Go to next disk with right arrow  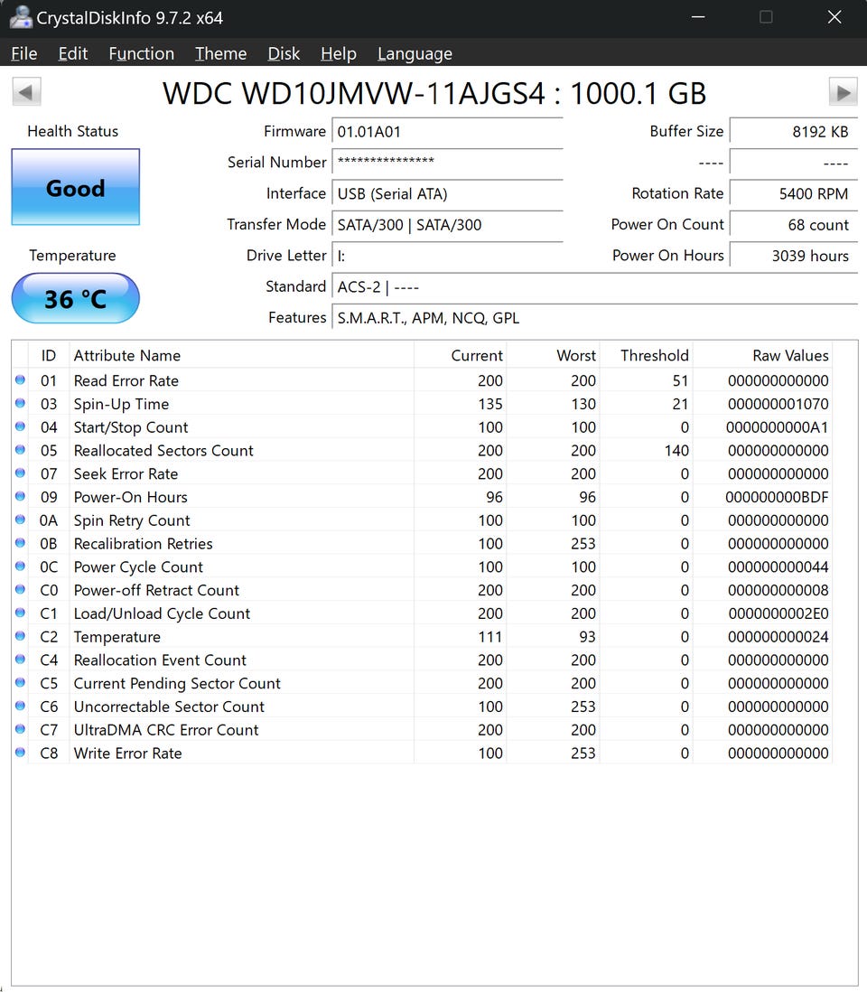click(843, 92)
